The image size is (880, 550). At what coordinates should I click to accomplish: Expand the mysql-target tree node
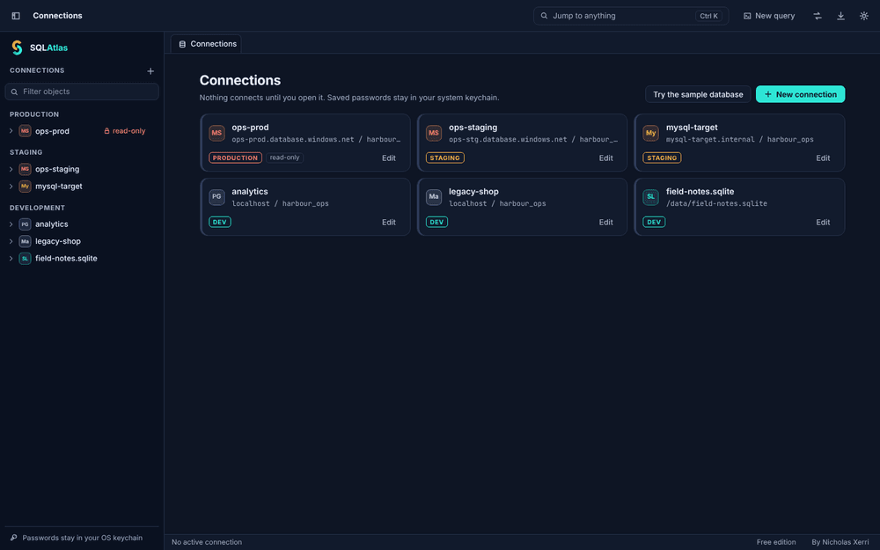click(11, 186)
